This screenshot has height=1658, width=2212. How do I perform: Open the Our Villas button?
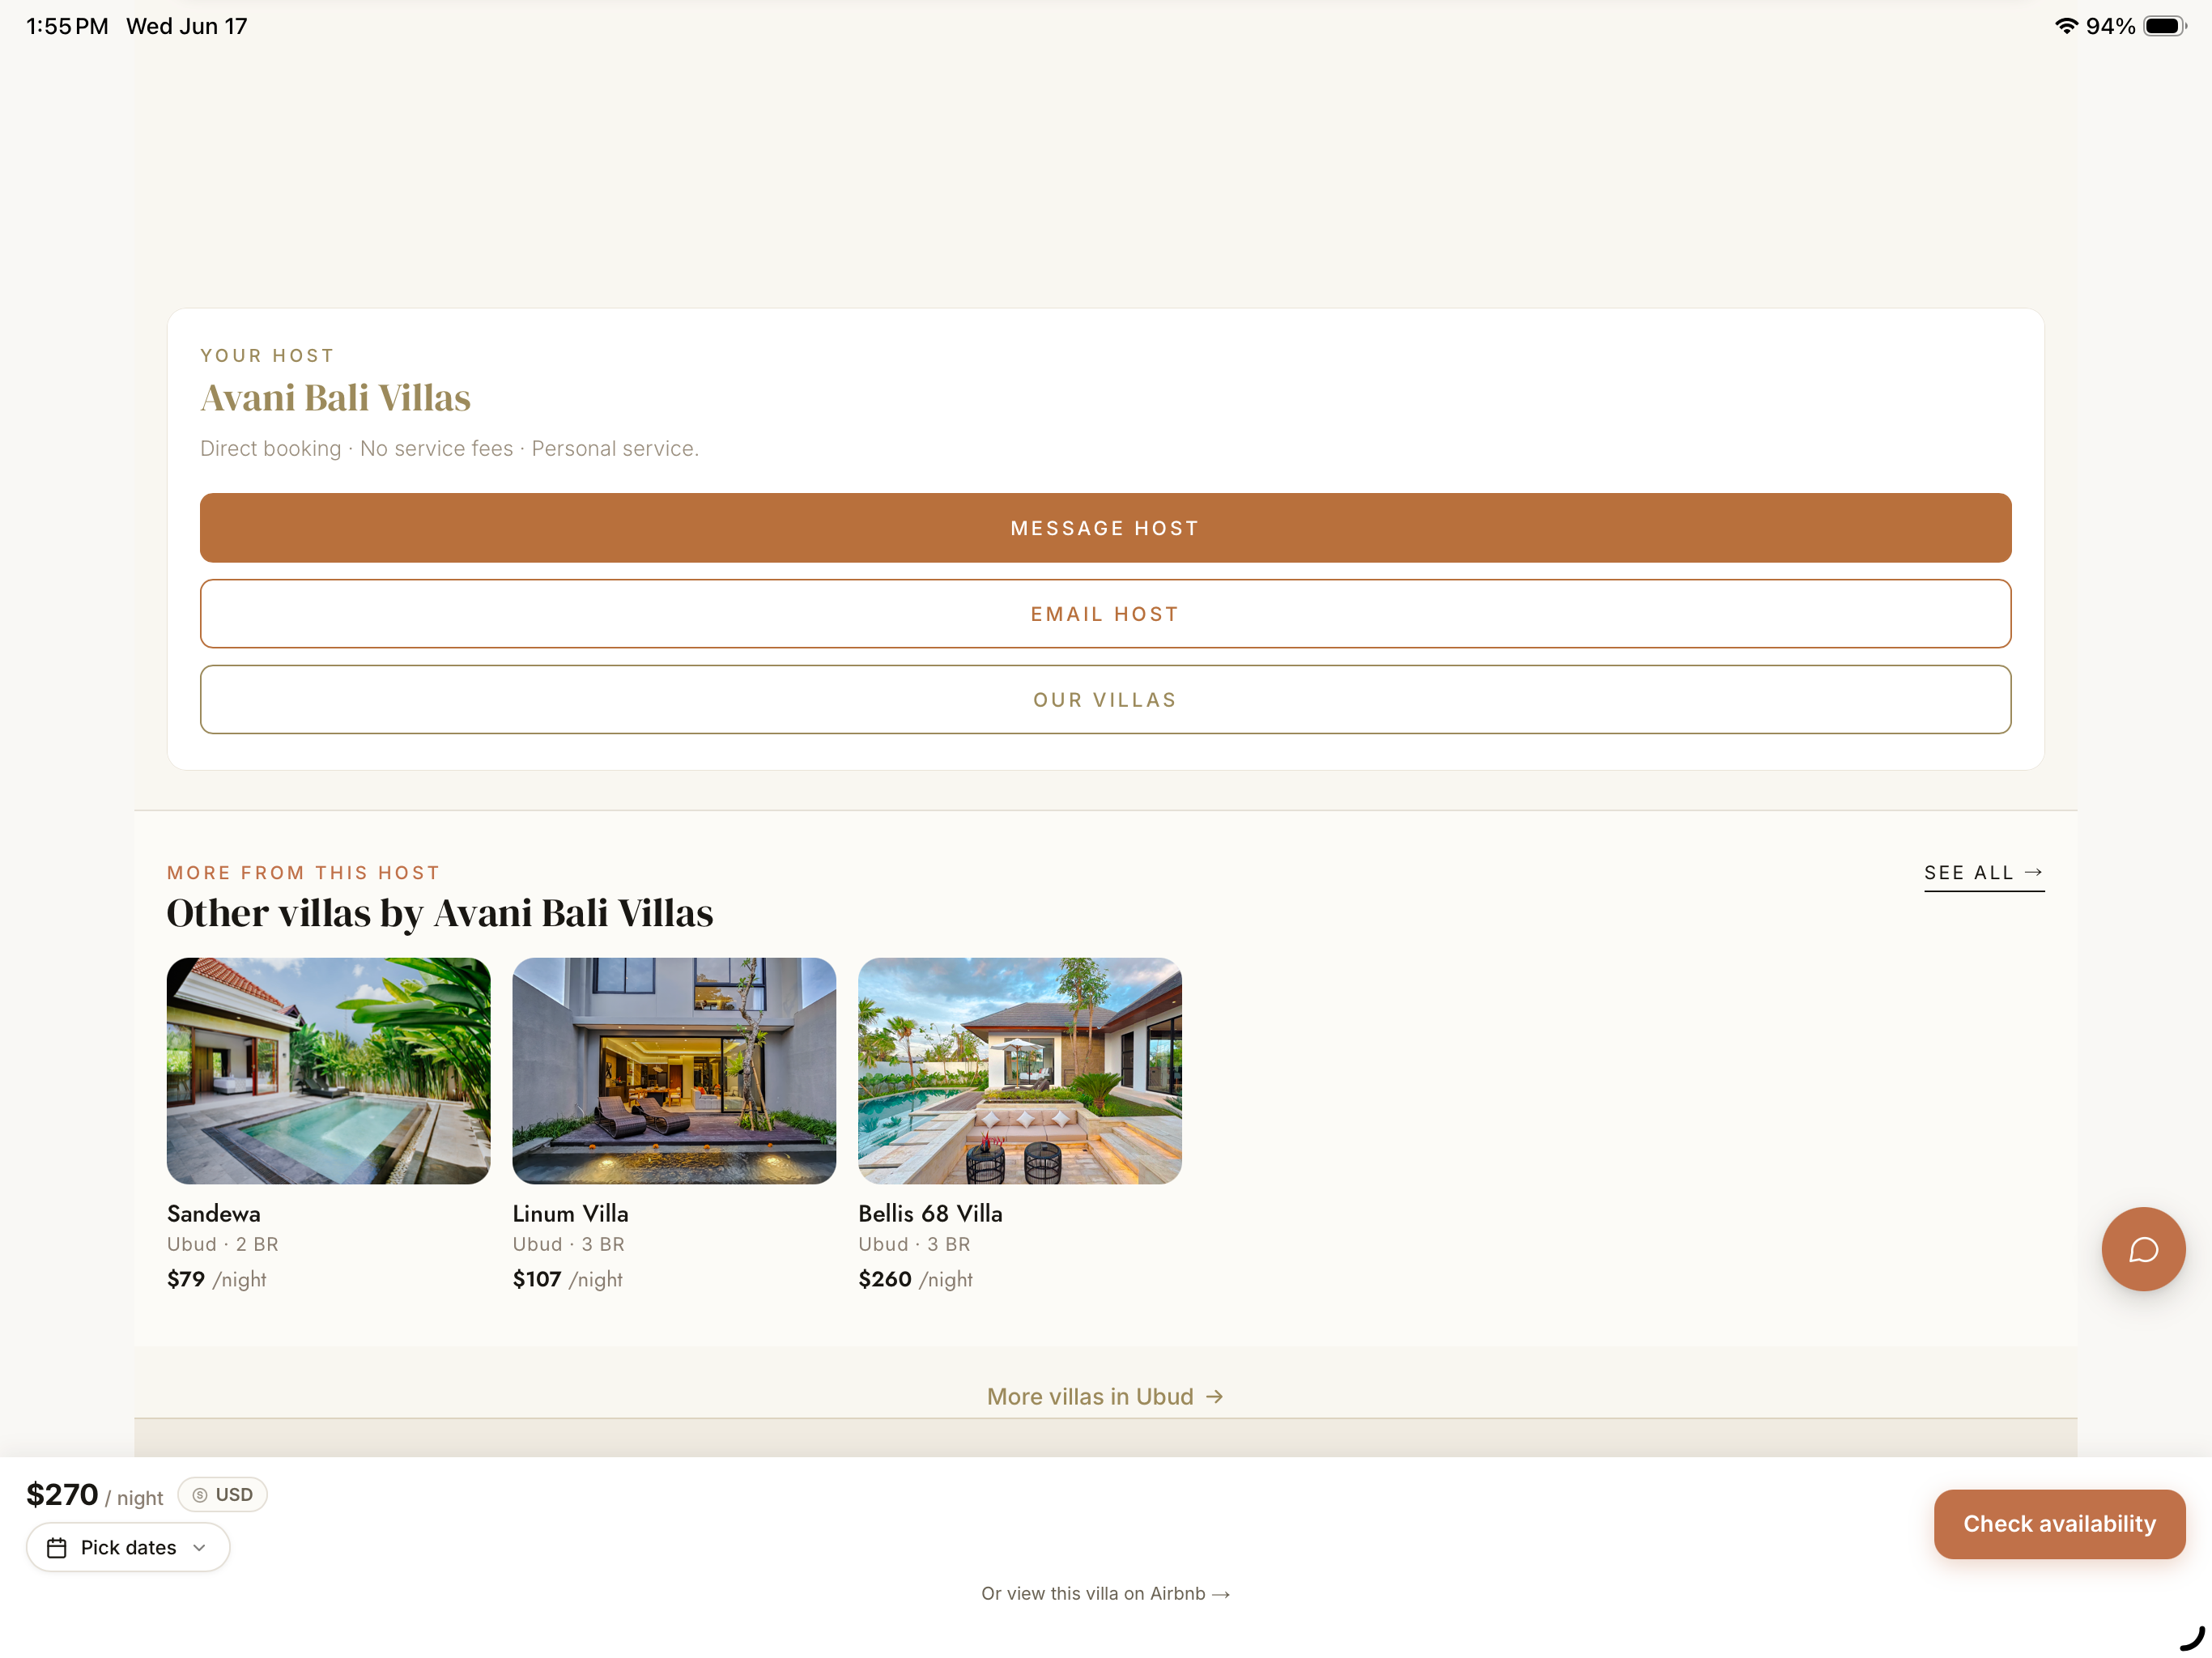(1105, 699)
